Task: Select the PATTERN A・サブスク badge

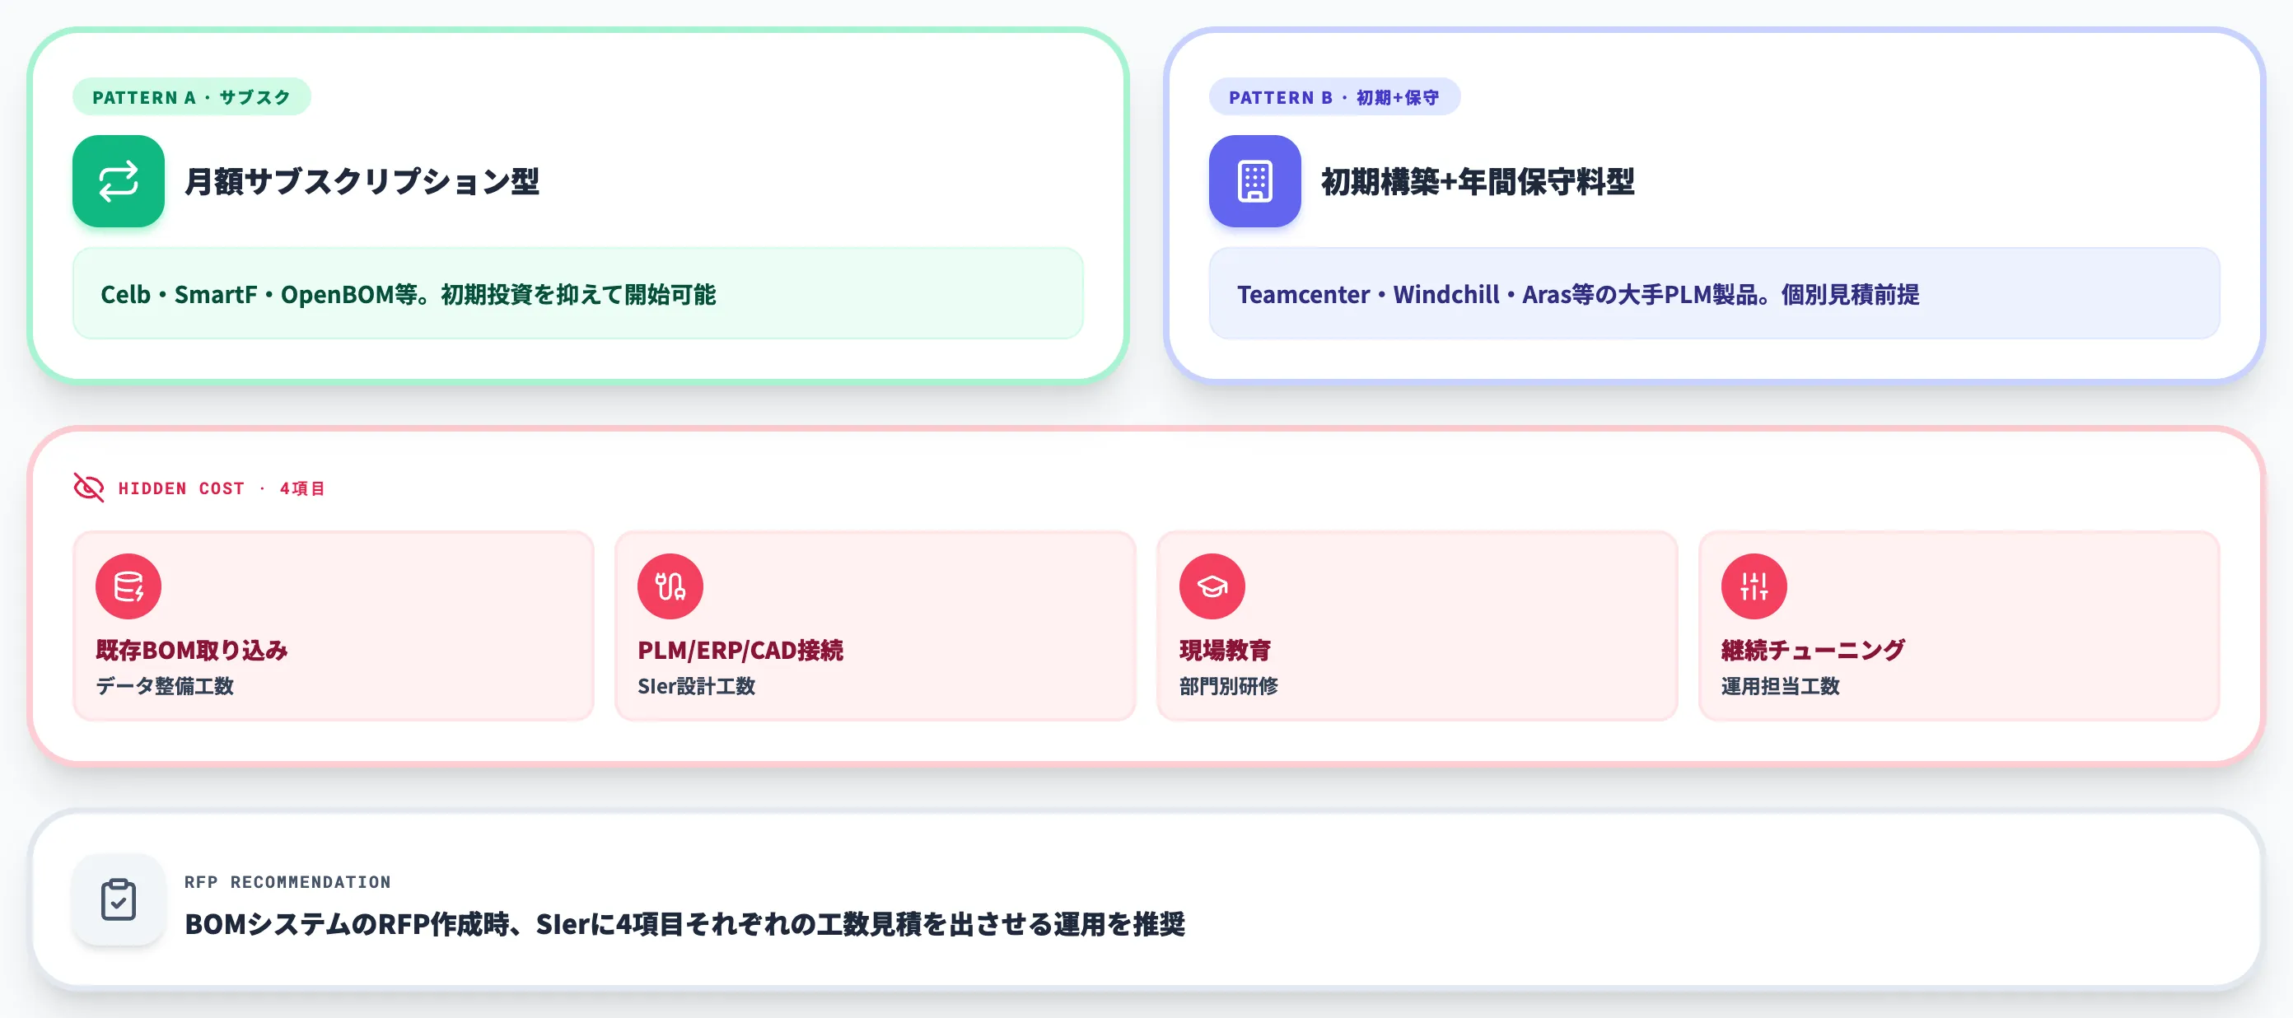Action: pos(191,97)
